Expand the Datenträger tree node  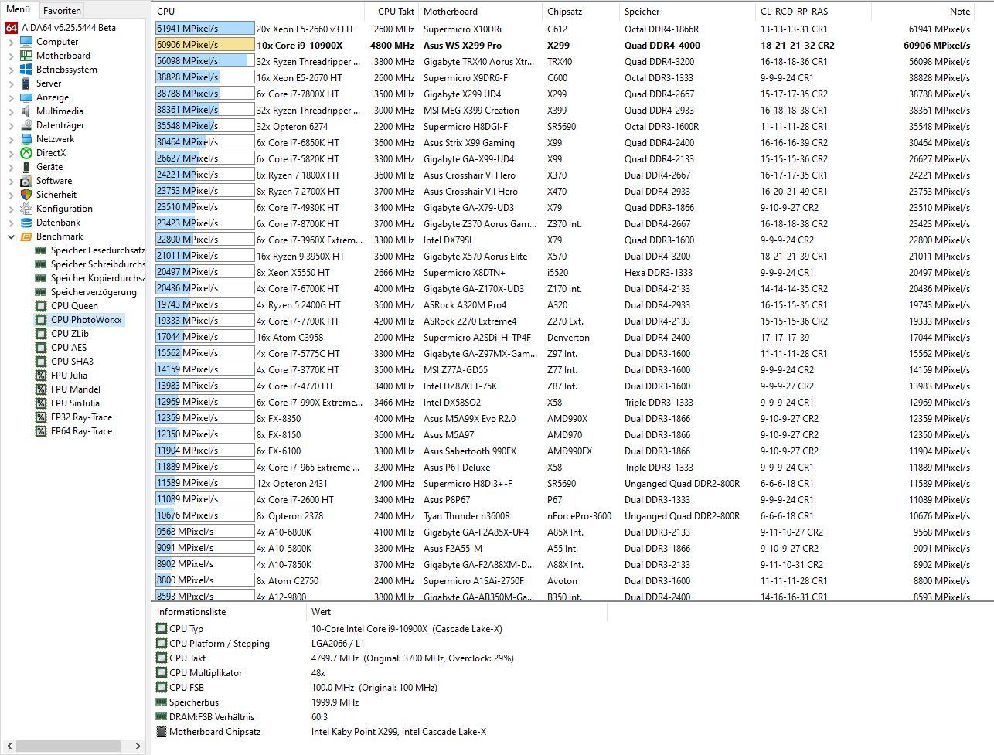tap(11, 125)
